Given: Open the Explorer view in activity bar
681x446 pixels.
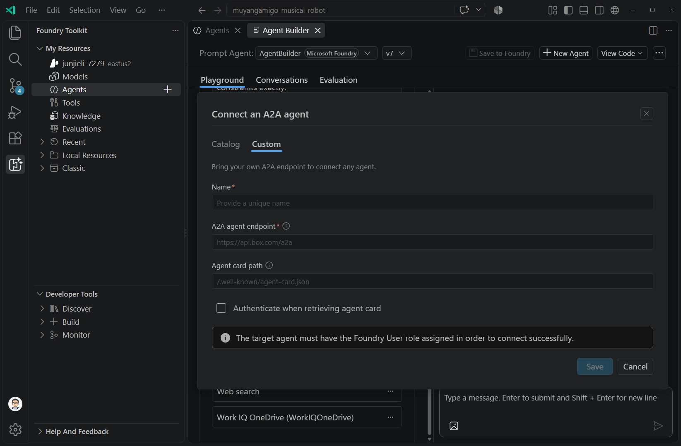Looking at the screenshot, I should tap(15, 33).
